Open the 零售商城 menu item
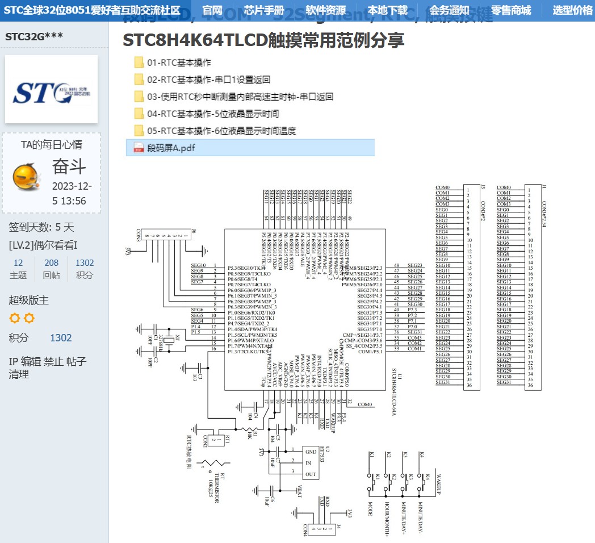Screen dimensions: 595x543 click(511, 10)
